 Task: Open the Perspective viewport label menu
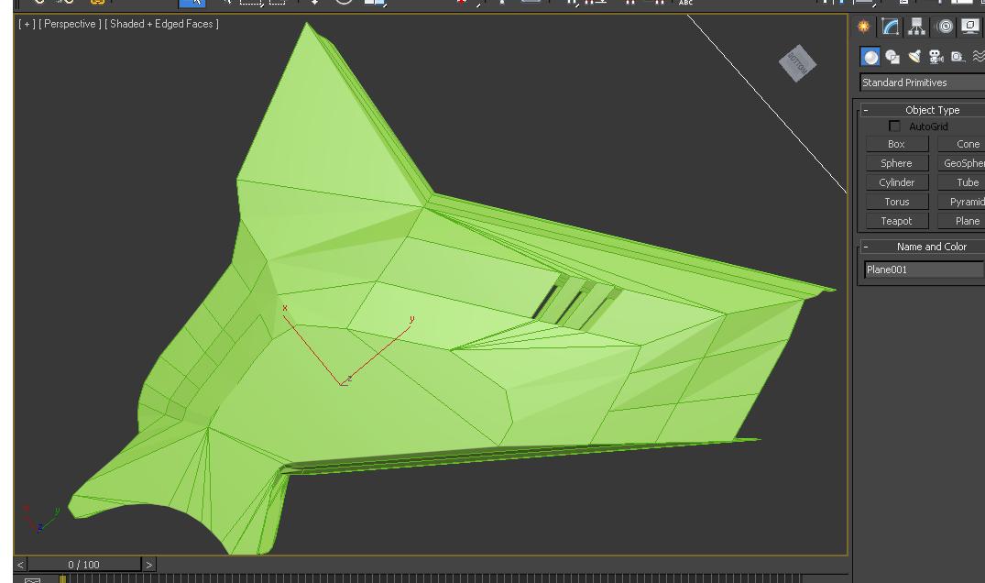click(x=70, y=24)
